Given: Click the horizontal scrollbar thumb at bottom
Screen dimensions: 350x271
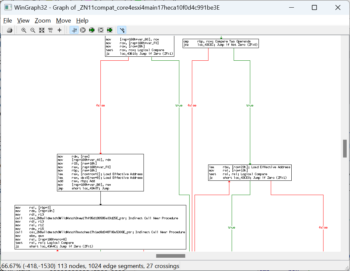Looking at the screenshot, I should (170, 256).
